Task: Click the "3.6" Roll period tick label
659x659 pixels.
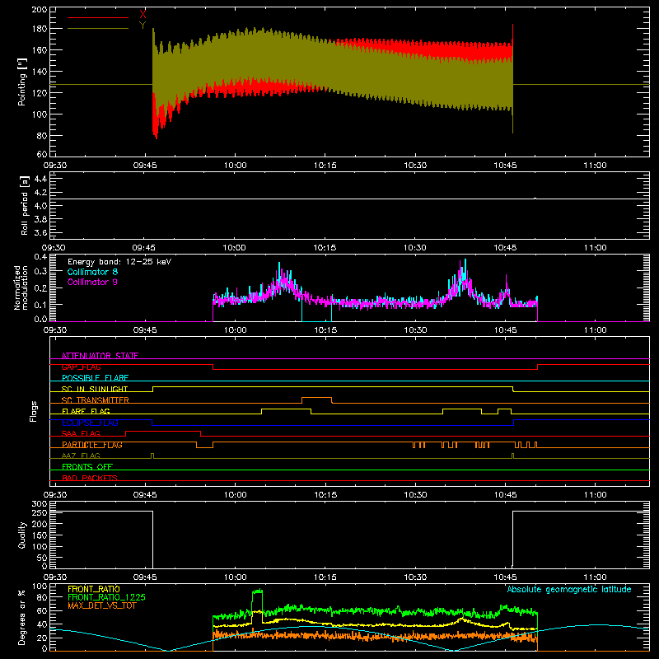Action: pos(40,233)
